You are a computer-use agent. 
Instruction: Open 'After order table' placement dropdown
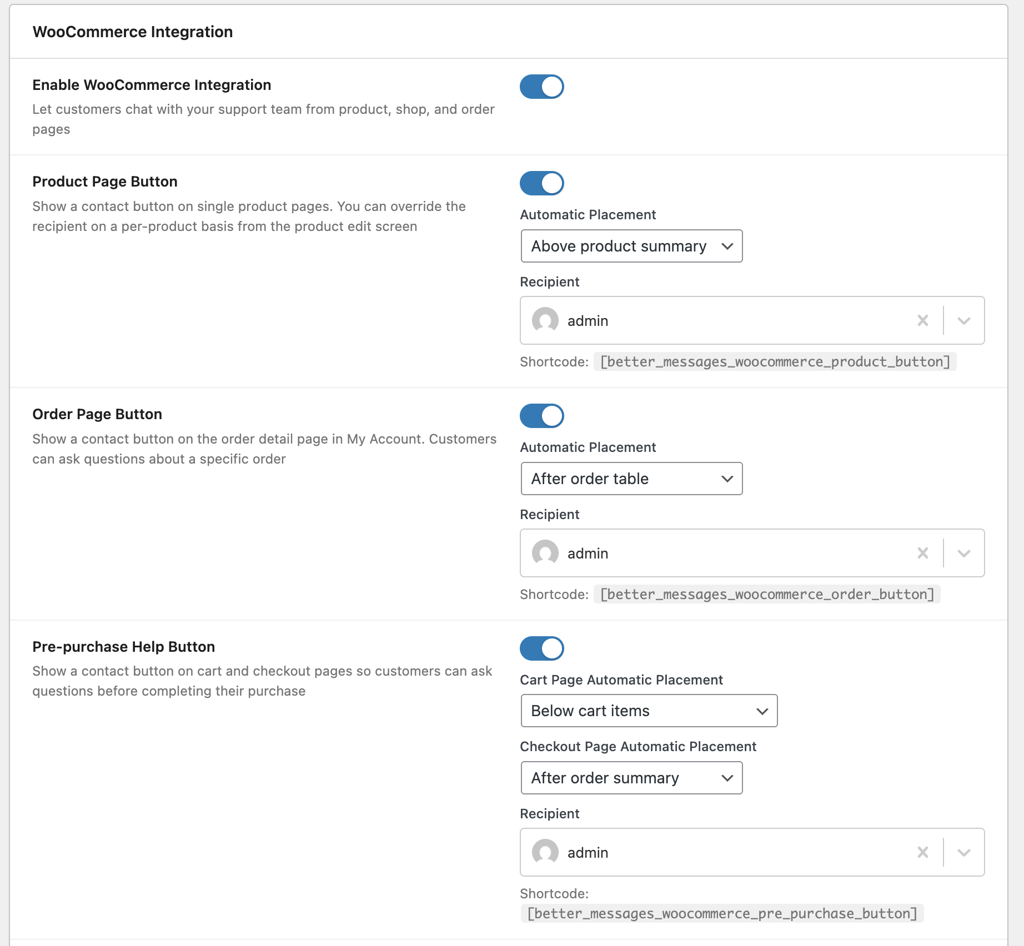[631, 479]
